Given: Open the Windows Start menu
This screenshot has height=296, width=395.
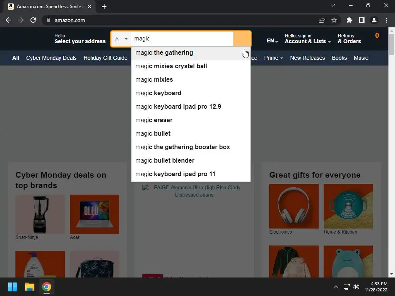Looking at the screenshot, I should [12, 287].
